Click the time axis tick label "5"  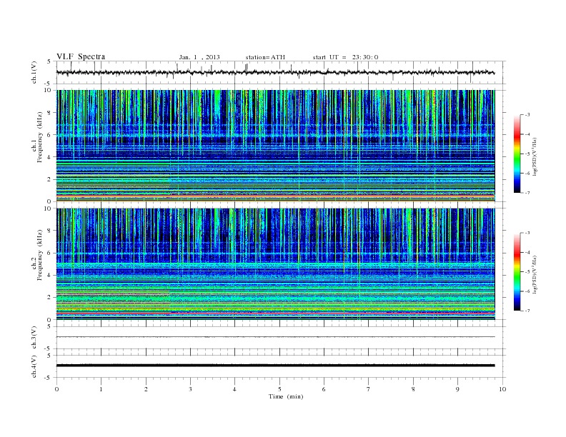pyautogui.click(x=279, y=389)
